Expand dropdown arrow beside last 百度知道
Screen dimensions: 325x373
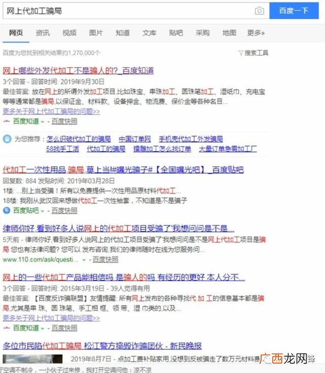43,328
